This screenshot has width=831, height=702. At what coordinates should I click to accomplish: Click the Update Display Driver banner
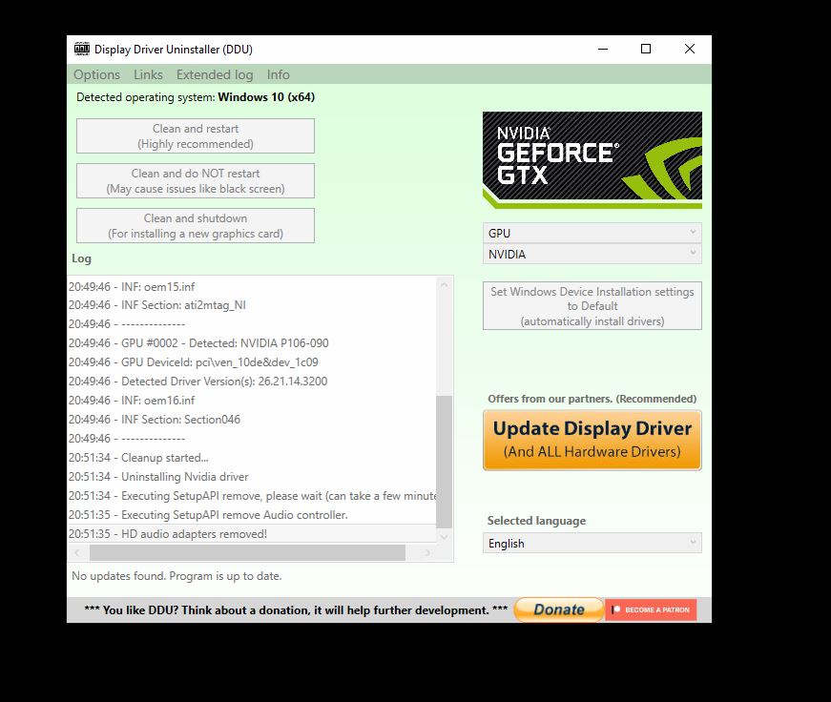[592, 440]
